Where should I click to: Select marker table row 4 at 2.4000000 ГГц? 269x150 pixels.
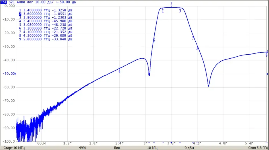point(45,21)
